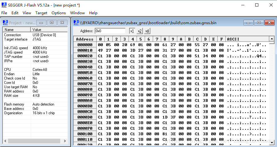This screenshot has height=147, width=277.
Task: Open the Window menu
Action: [77, 13]
